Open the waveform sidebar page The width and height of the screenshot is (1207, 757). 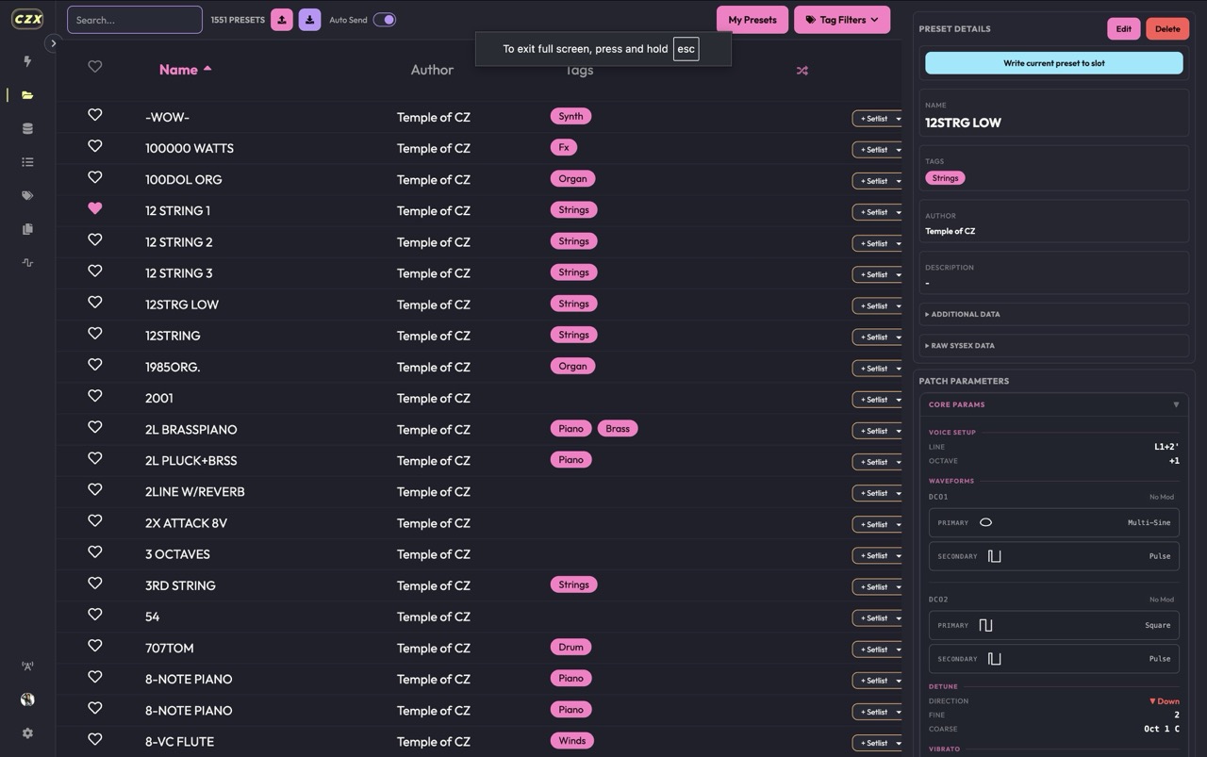pos(27,263)
